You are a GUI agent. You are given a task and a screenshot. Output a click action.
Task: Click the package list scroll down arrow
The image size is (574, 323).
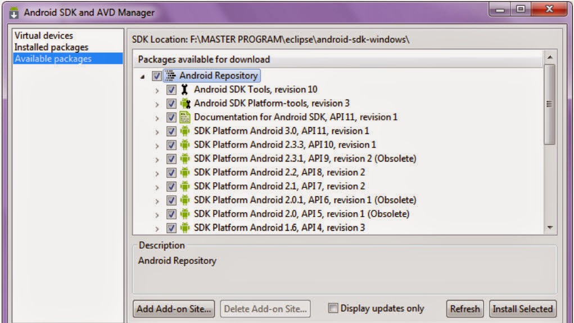[549, 228]
